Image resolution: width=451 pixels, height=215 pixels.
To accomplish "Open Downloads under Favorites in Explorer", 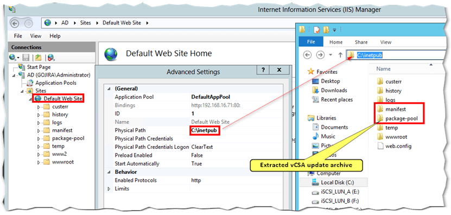I will click(x=334, y=90).
